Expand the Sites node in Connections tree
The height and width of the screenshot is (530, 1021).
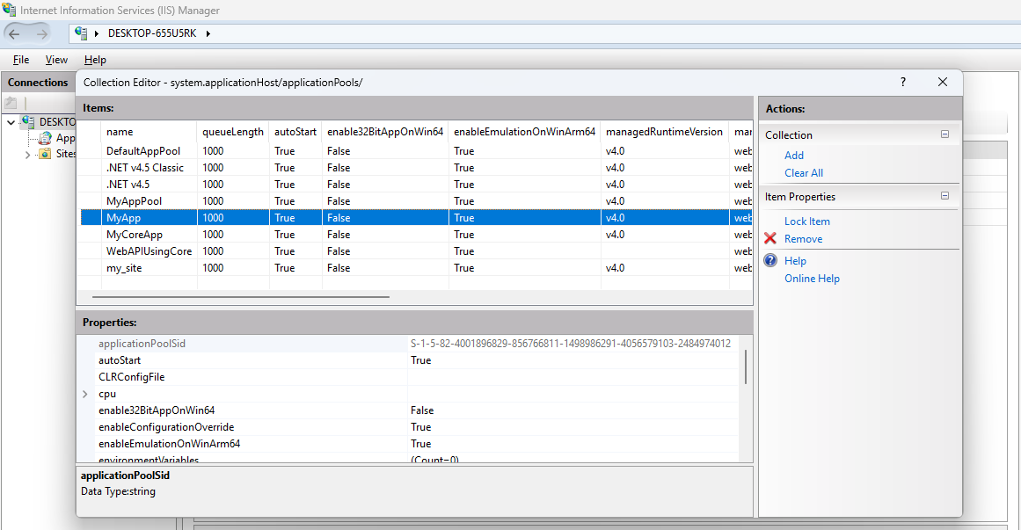27,155
